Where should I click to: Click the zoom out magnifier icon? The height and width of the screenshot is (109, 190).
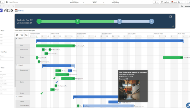tap(26, 35)
